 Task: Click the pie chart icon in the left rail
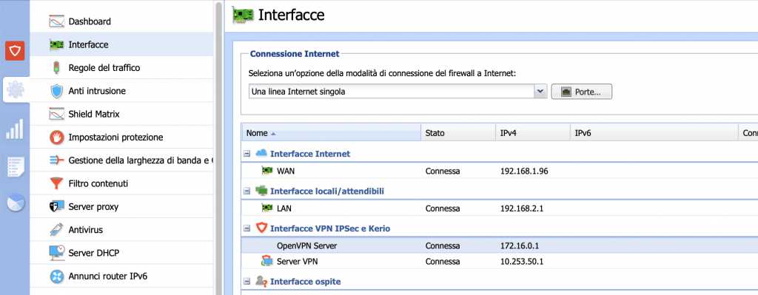(x=15, y=203)
